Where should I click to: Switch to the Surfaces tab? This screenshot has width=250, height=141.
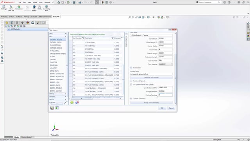(19, 16)
